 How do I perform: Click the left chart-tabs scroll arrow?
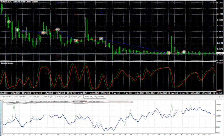point(219,97)
